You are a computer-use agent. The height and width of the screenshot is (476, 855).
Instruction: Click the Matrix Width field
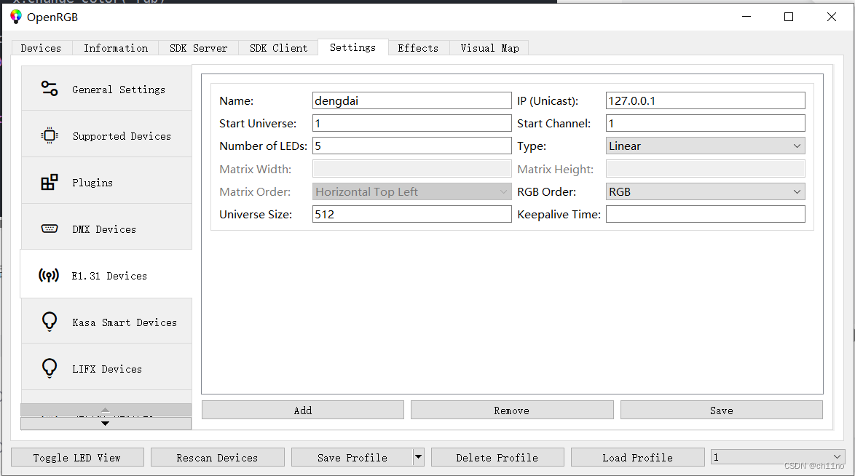coord(411,169)
